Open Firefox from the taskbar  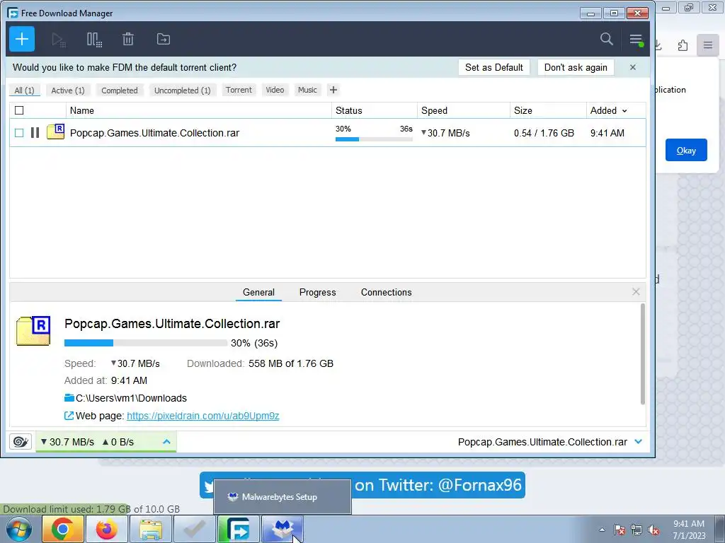click(x=106, y=529)
